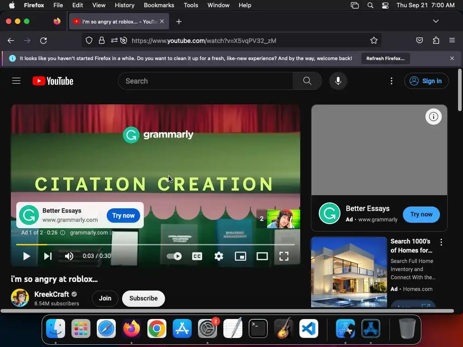Open the Bookmarks menu
Viewport: 463px width, 347px height.
(159, 5)
